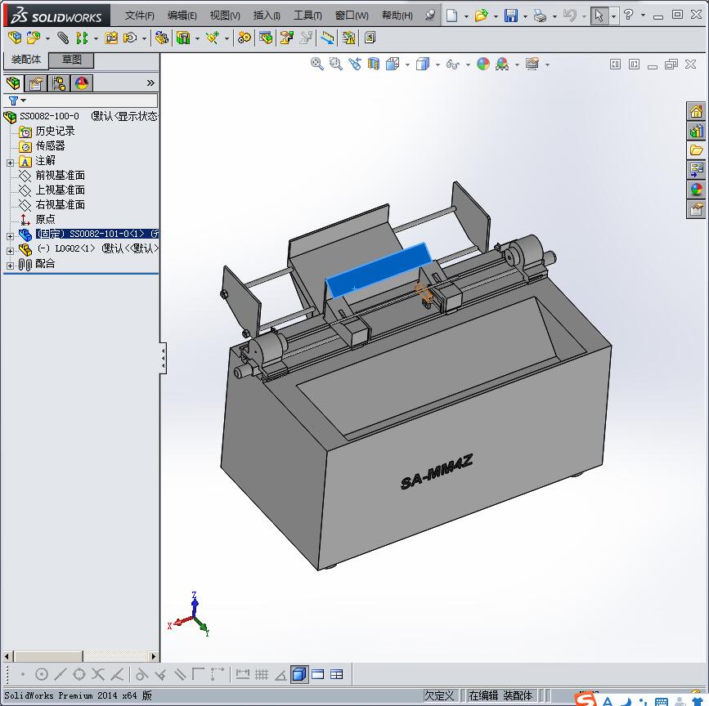Click the Mate paperclip icon
Screen dimensions: 709x706
pos(63,38)
